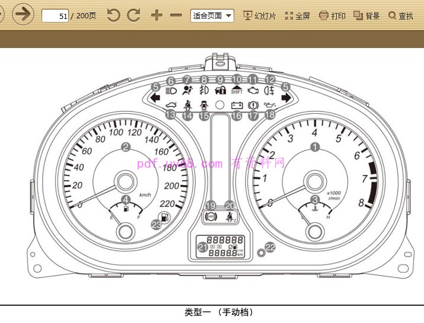Viewport: 424px width, 323px height.
Task: Click the ABS warning light symbol
Action: tap(211, 218)
